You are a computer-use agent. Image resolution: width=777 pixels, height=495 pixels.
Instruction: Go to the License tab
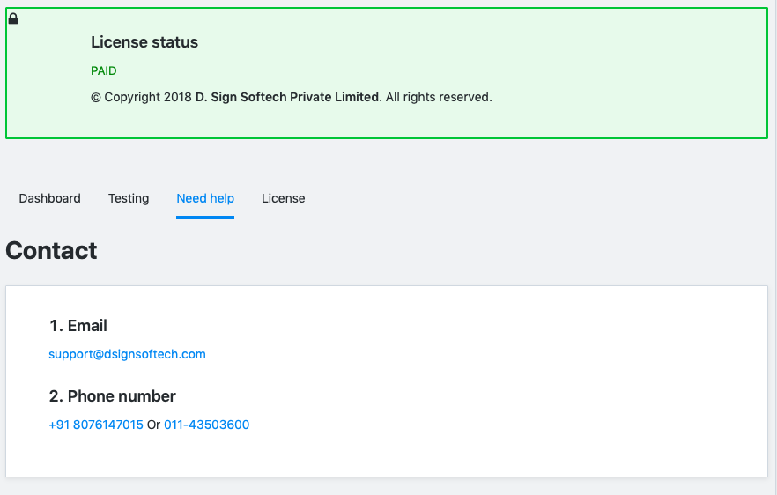coord(283,198)
